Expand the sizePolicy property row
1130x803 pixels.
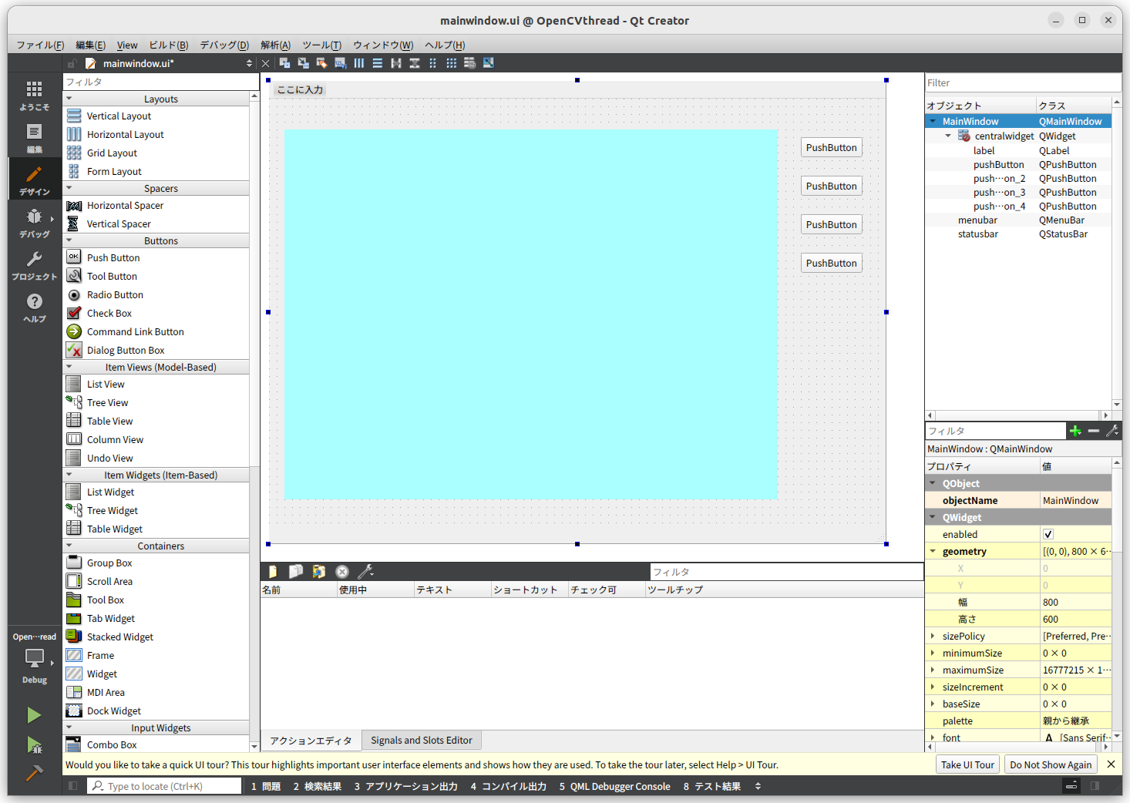click(x=933, y=636)
